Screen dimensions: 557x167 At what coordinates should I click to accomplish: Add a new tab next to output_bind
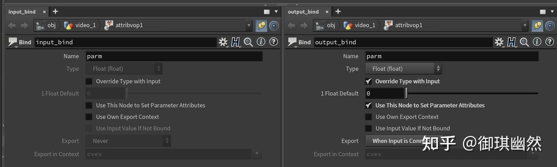coord(338,12)
